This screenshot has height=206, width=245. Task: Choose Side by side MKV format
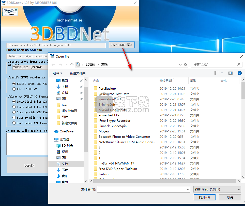14,112
